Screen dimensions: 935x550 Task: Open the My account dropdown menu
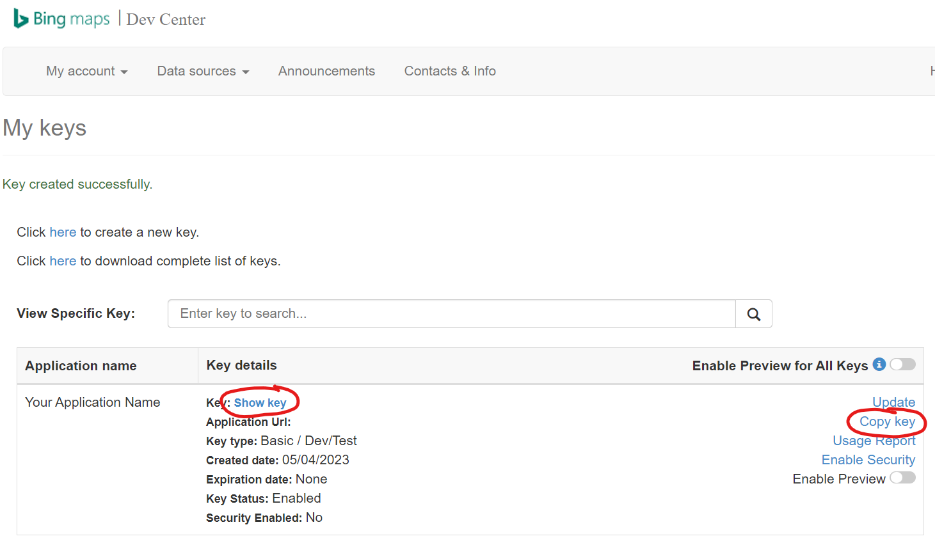pos(86,71)
